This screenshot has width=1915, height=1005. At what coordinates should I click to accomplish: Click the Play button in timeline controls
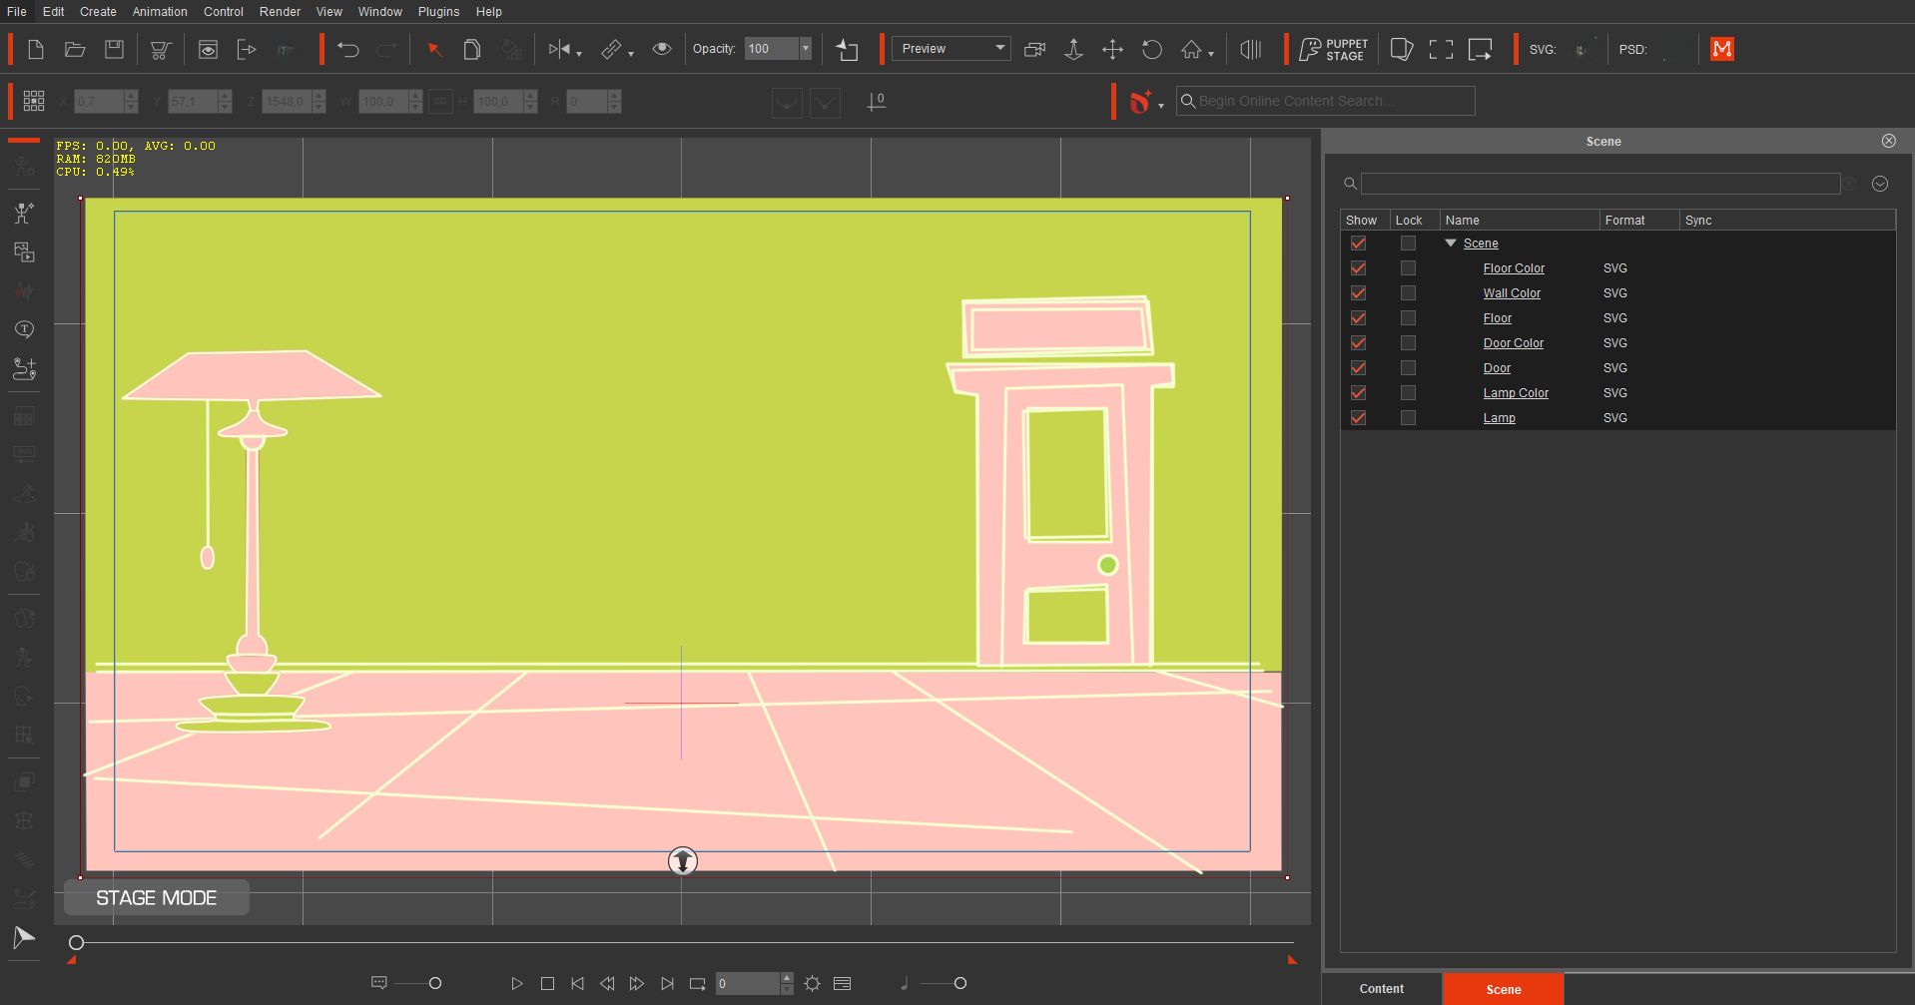517,983
